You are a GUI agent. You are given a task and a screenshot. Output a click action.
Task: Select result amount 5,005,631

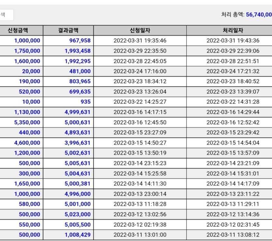pos(78,163)
